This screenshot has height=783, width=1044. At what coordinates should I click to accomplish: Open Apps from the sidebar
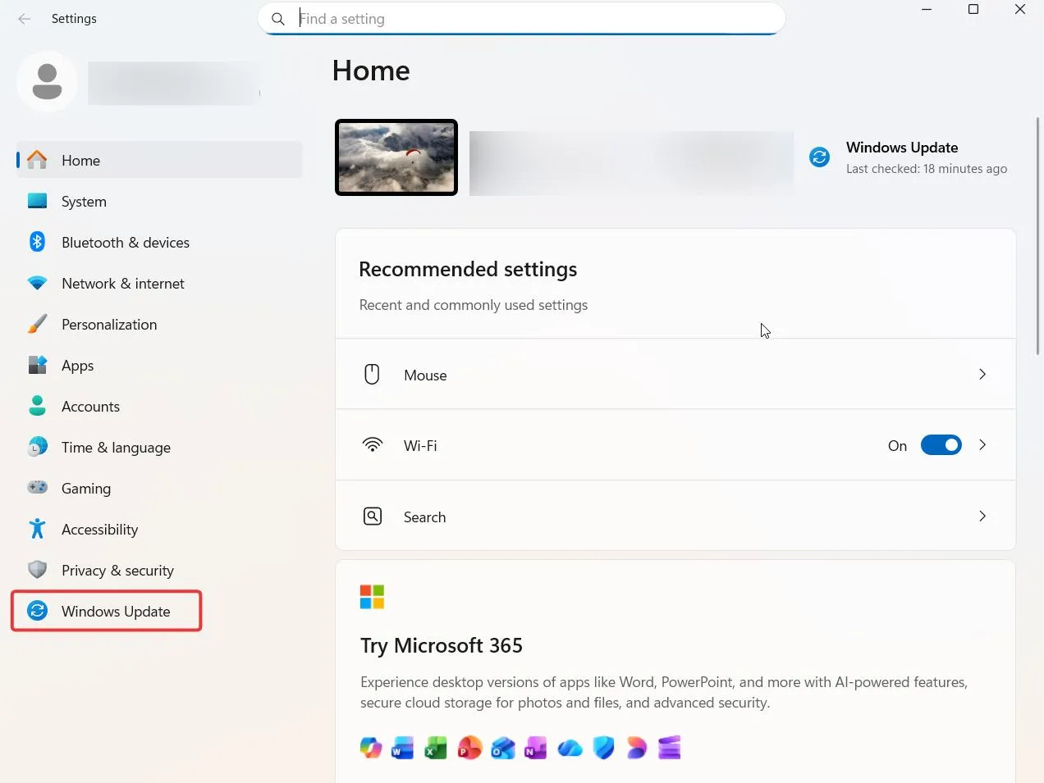(x=159, y=366)
